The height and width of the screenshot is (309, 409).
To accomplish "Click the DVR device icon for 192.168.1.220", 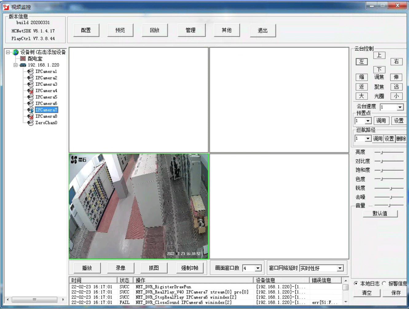I will click(23, 65).
